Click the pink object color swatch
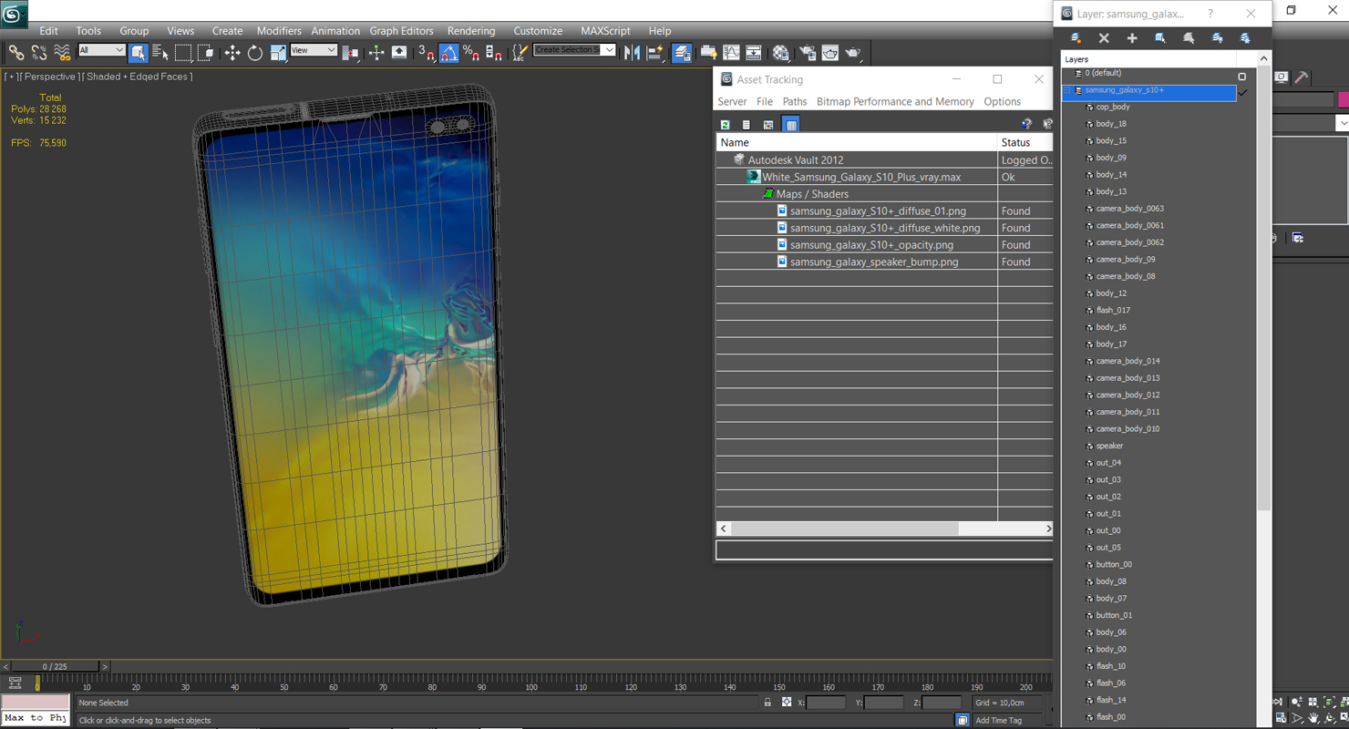1349x729 pixels. tap(1344, 99)
